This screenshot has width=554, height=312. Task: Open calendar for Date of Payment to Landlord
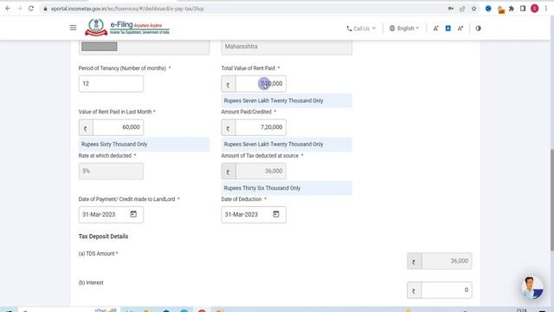point(133,214)
